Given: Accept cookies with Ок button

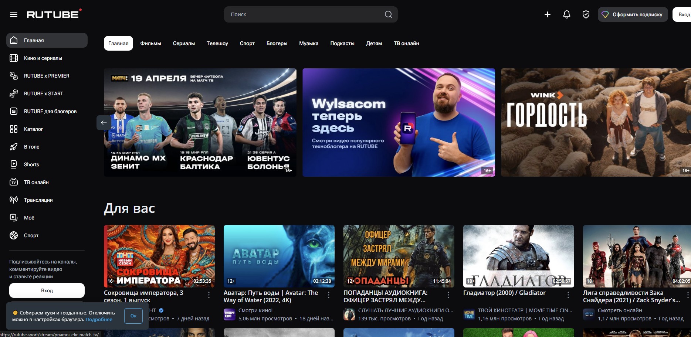Looking at the screenshot, I should (133, 316).
